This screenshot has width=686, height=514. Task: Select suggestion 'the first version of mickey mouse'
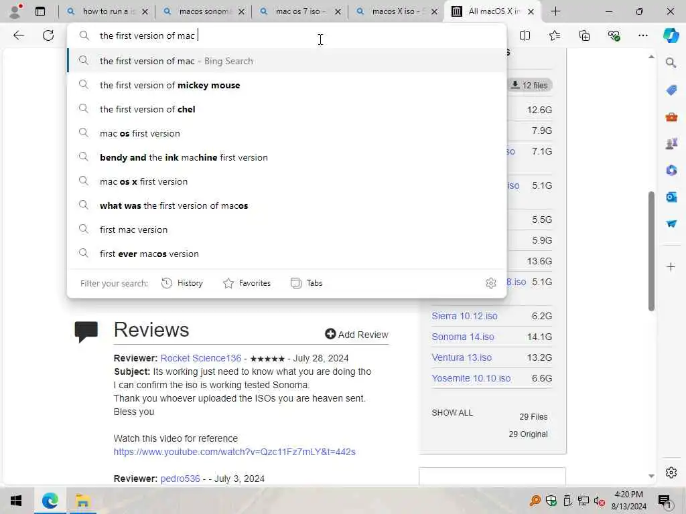[287, 85]
